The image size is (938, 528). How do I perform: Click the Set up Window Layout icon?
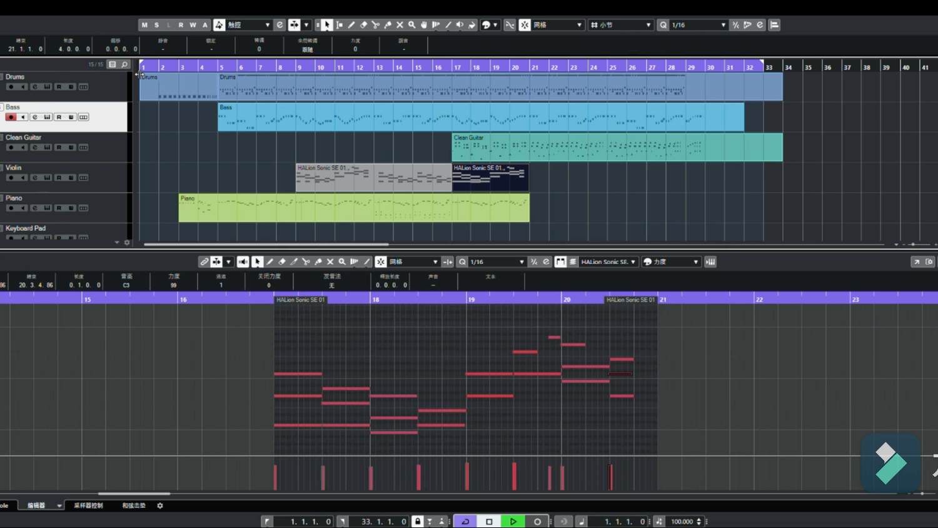click(774, 25)
